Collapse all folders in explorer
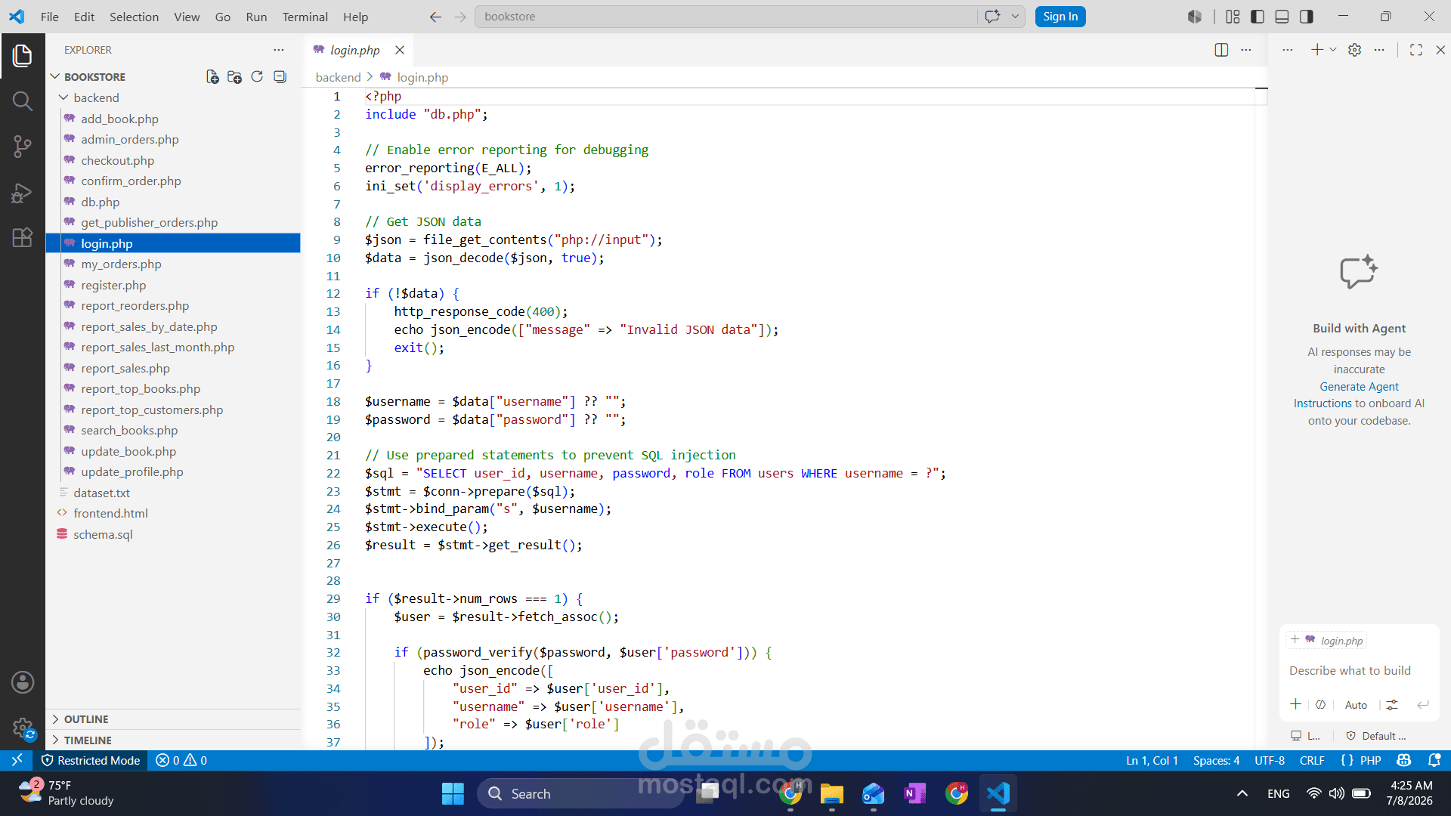Viewport: 1451px width, 816px height. coord(280,77)
